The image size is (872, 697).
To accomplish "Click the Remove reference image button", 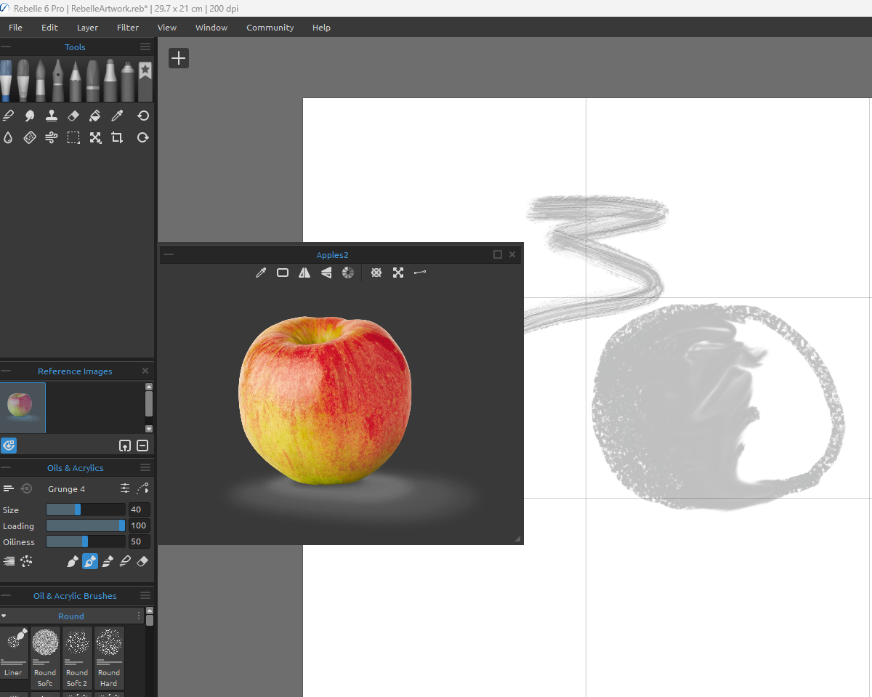I will (142, 446).
